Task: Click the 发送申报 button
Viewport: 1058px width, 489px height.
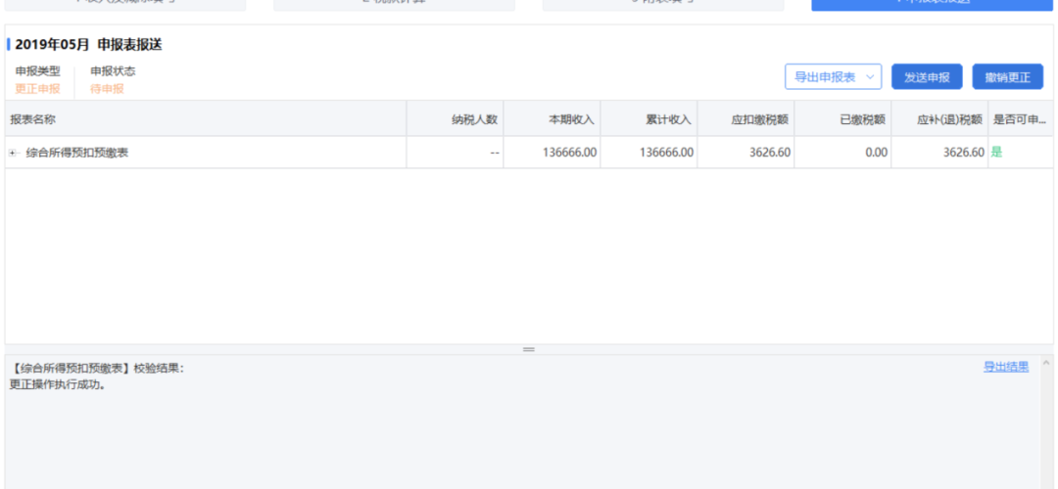Action: coord(926,77)
